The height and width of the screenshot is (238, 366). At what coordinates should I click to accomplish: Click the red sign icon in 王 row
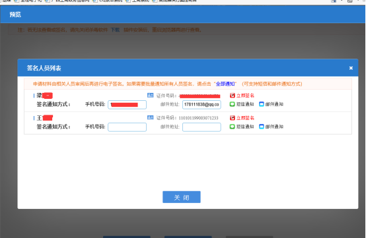tap(233, 118)
